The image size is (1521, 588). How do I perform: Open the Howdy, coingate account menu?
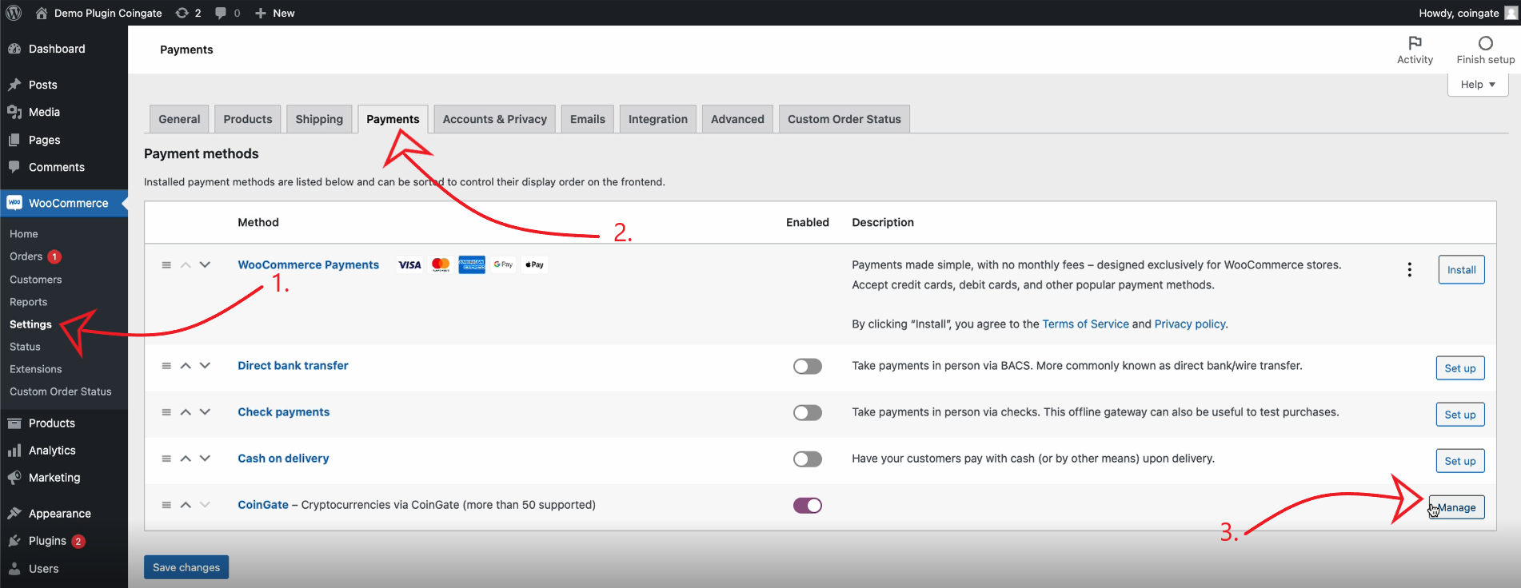(x=1467, y=13)
